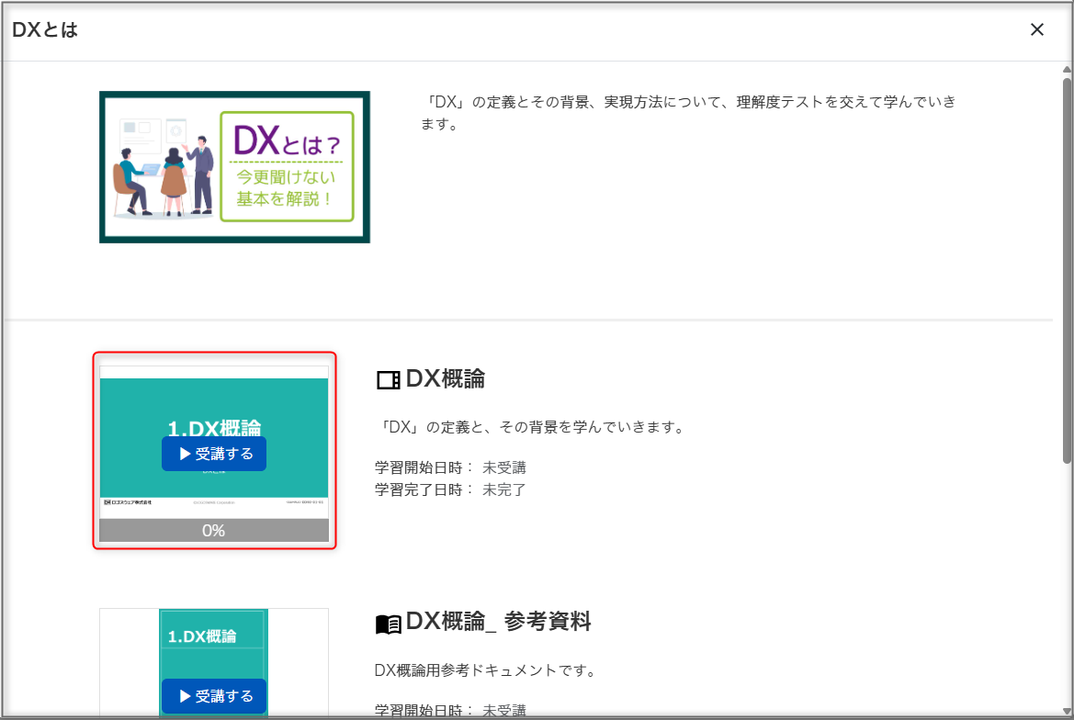Viewport: 1074px width, 720px height.
Task: Click the course description starting 「DX」の定義とその背景
Action: click(x=688, y=113)
